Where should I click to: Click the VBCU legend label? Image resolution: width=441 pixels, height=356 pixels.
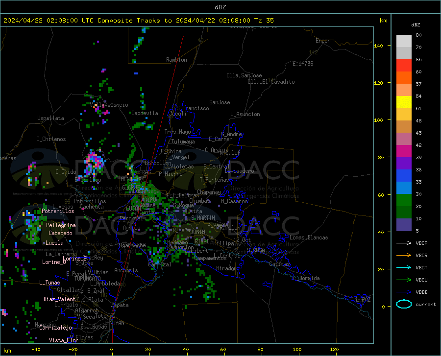421,280
